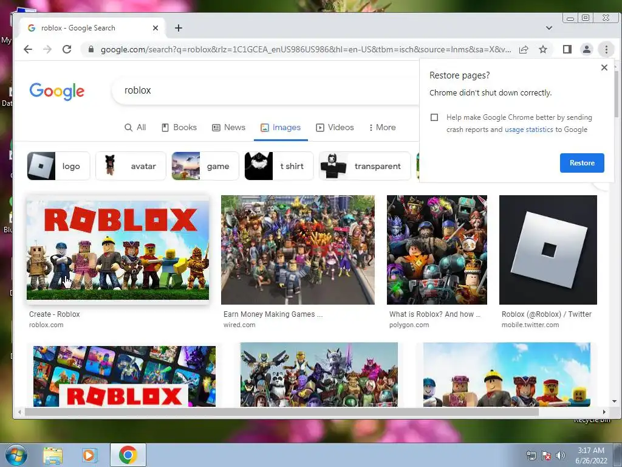The image size is (622, 467).
Task: Open the volume control in tray
Action: [x=561, y=455]
